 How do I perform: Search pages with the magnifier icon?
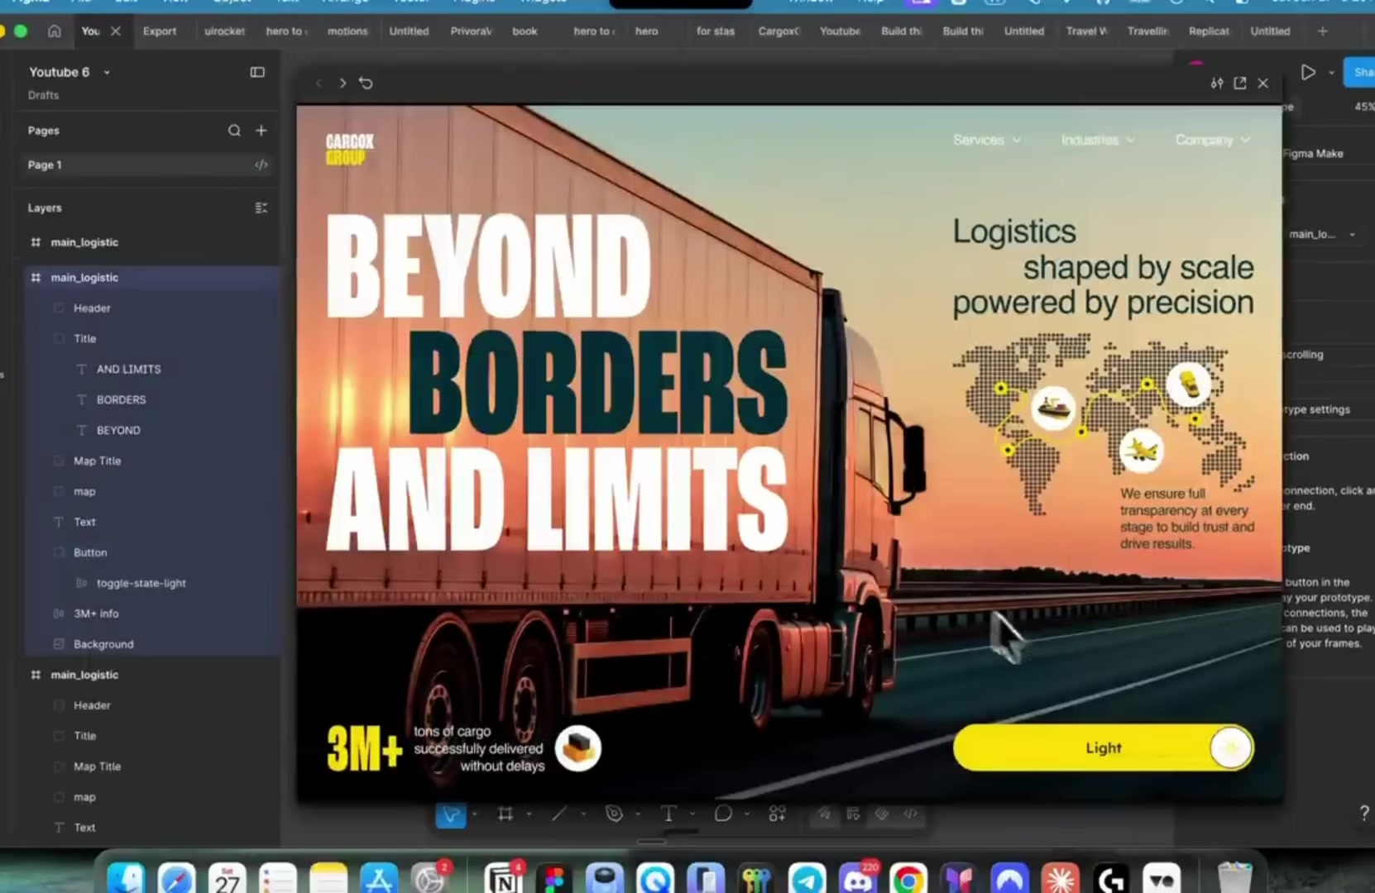tap(234, 131)
